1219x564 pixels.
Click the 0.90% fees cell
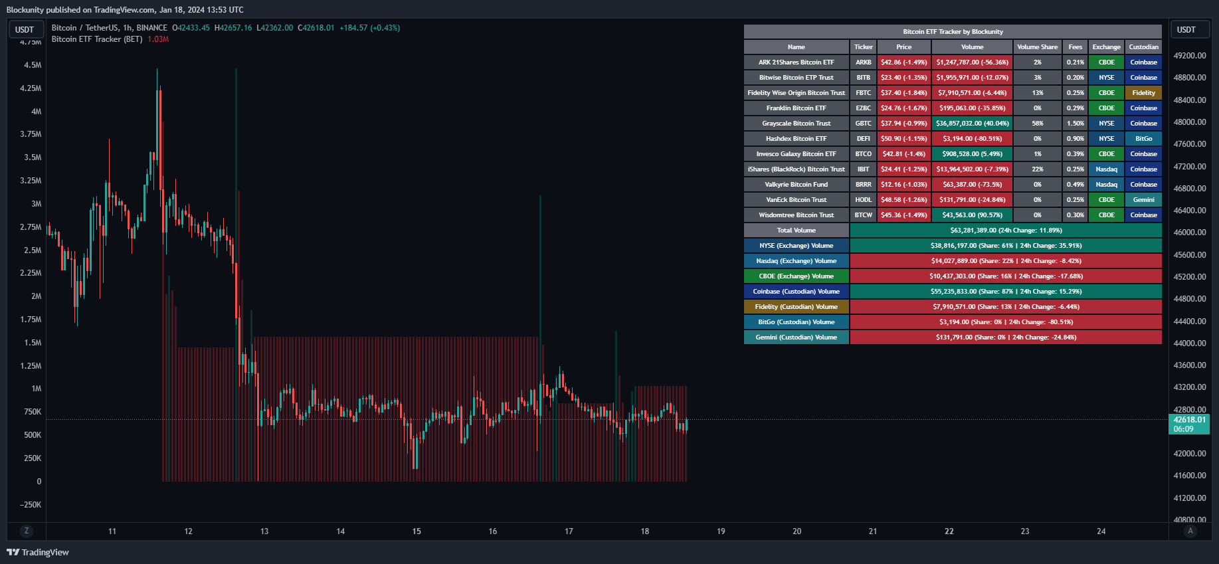click(x=1076, y=139)
